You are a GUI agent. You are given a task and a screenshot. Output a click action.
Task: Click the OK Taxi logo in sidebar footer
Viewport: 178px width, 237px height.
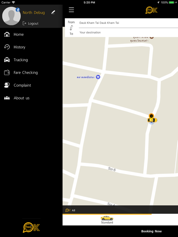click(x=31, y=227)
